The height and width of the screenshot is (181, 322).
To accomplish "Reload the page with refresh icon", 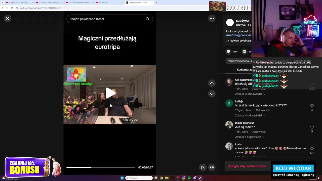I will coord(12,8).
